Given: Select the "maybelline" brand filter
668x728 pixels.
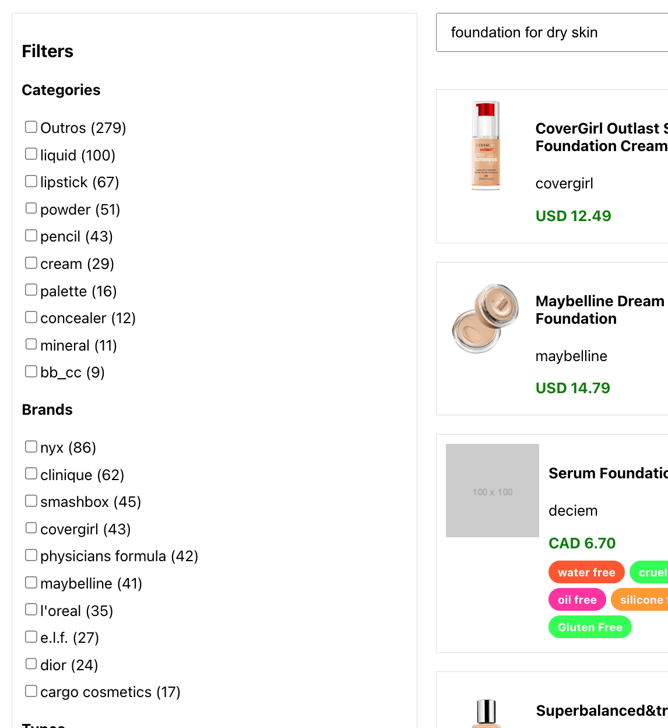Looking at the screenshot, I should (x=31, y=582).
